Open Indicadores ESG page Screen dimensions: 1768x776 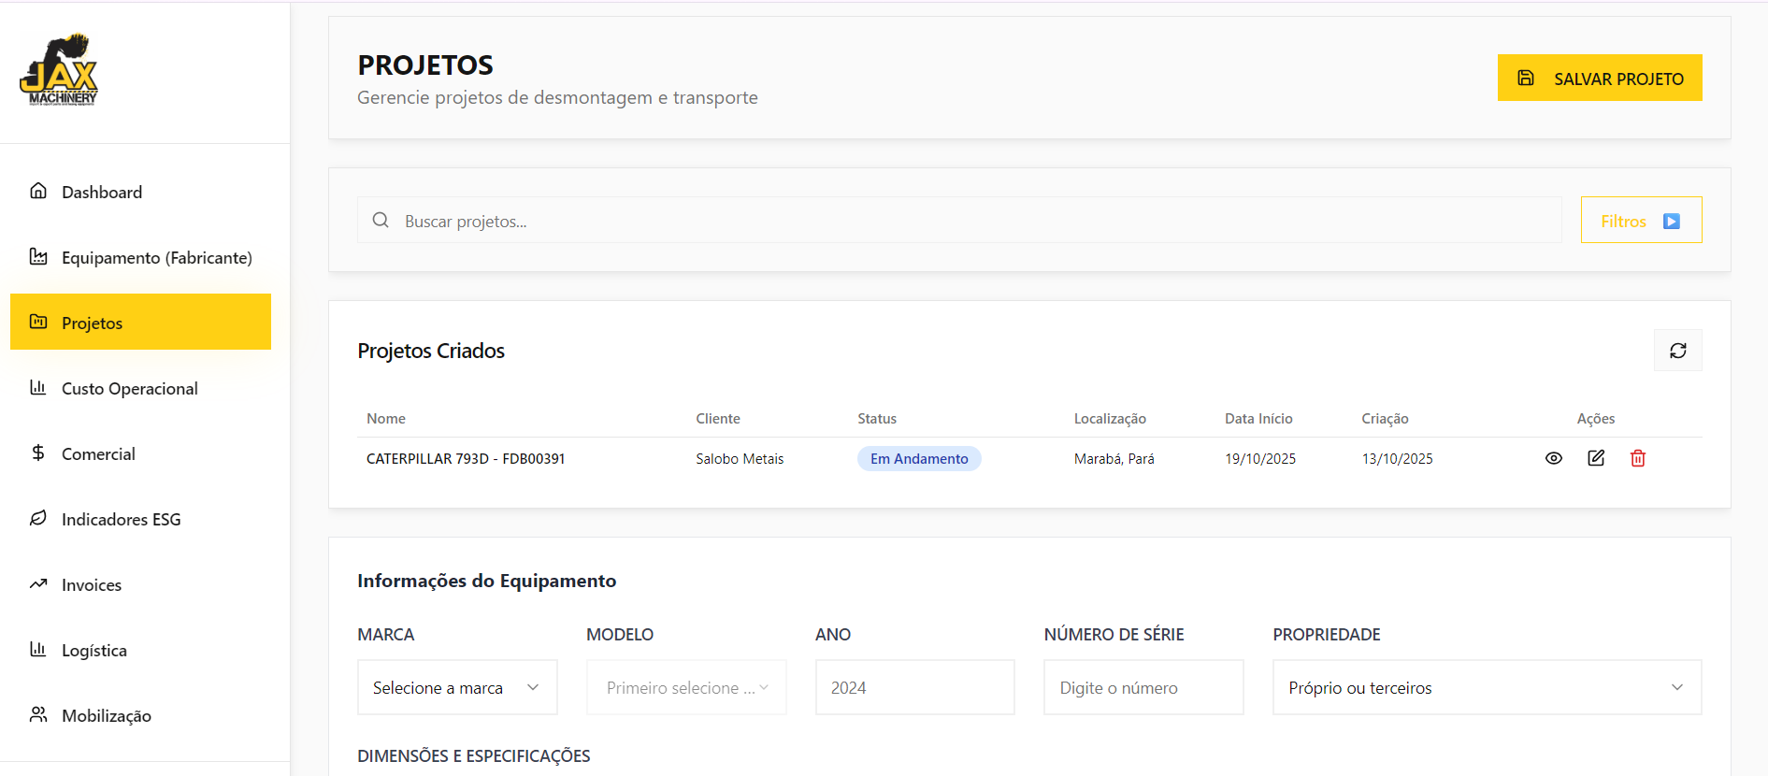pyautogui.click(x=140, y=519)
